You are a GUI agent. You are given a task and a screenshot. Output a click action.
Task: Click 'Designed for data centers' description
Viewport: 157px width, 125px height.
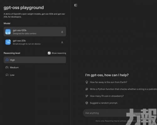[x=24, y=33]
